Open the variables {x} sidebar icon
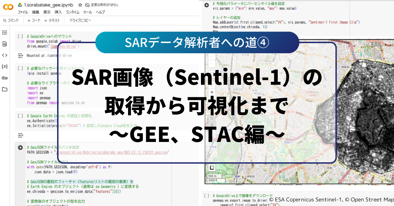The height and width of the screenshot is (206, 394). point(5,66)
